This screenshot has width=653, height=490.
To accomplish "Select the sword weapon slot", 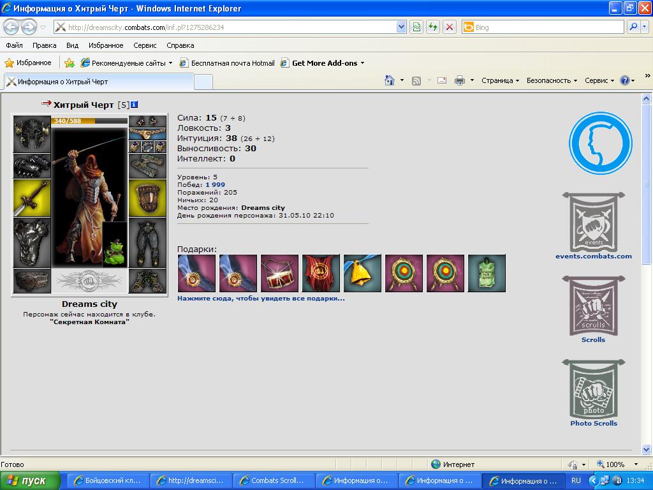I will click(x=32, y=198).
